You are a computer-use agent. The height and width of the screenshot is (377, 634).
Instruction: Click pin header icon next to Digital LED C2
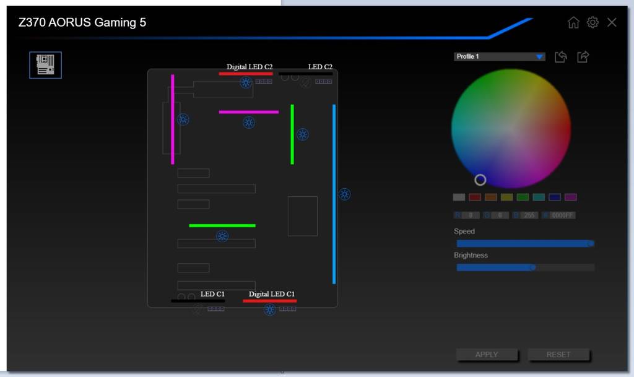[x=264, y=82]
